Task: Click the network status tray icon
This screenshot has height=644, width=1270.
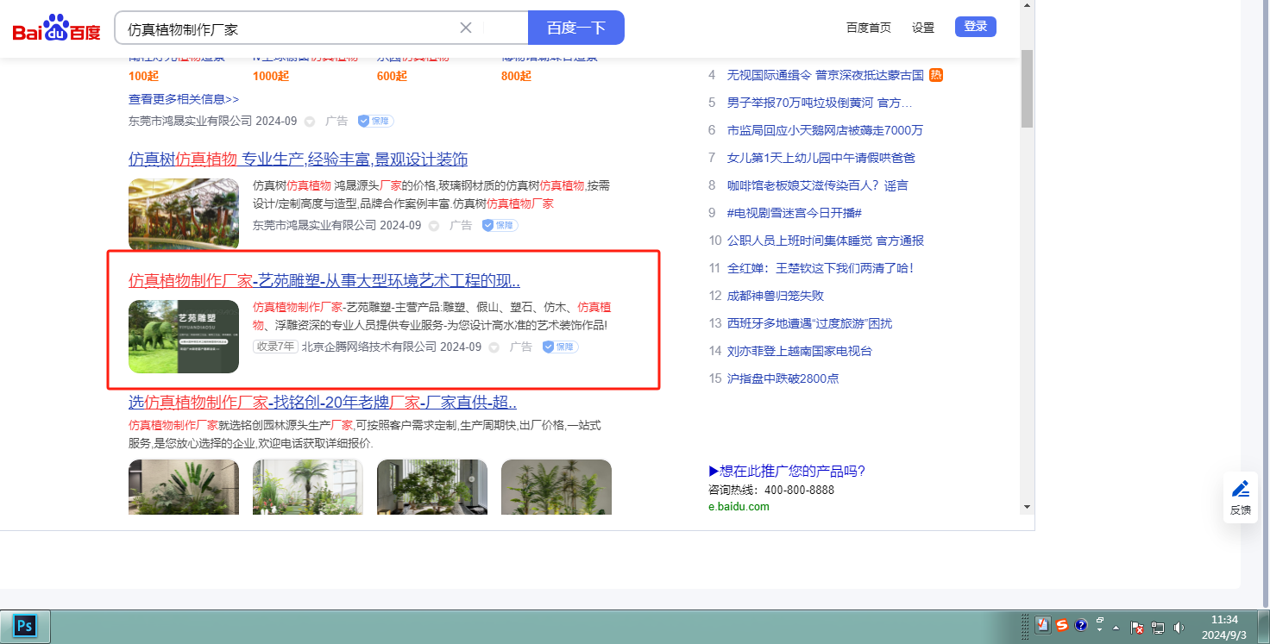Action: 1158,628
